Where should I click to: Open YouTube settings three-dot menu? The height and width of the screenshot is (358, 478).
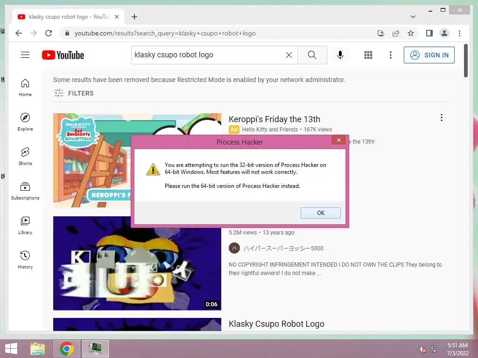391,55
